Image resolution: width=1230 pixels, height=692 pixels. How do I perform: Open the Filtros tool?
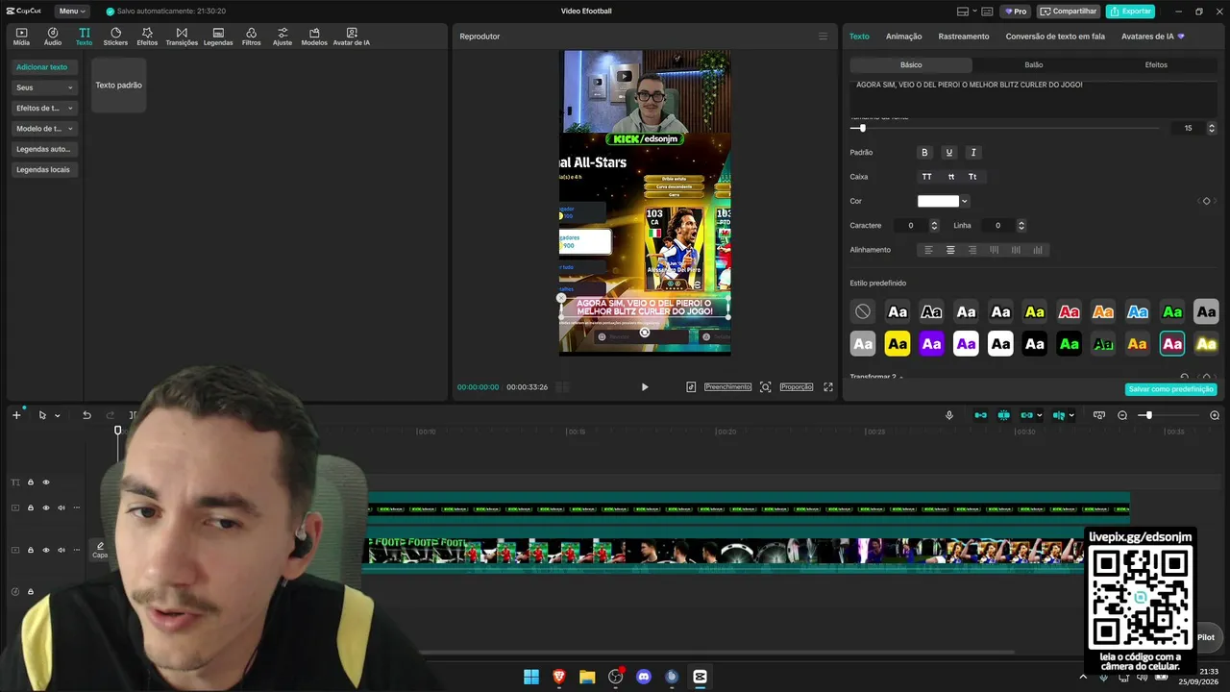[251, 37]
